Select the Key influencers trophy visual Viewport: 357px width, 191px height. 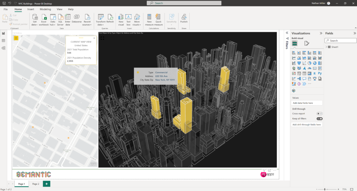315,79
